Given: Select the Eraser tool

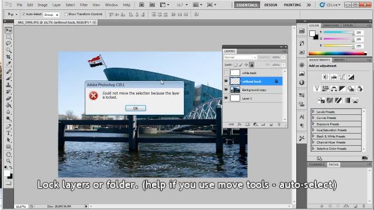Looking at the screenshot, I should pyautogui.click(x=9, y=98).
